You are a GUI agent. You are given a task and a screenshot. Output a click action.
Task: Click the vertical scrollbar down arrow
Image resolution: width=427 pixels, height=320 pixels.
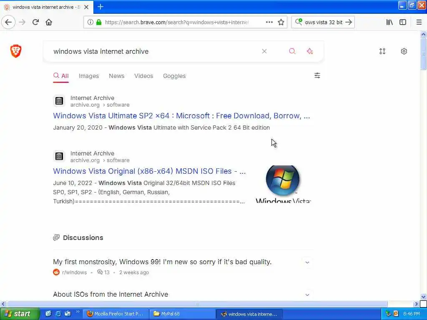click(x=423, y=297)
